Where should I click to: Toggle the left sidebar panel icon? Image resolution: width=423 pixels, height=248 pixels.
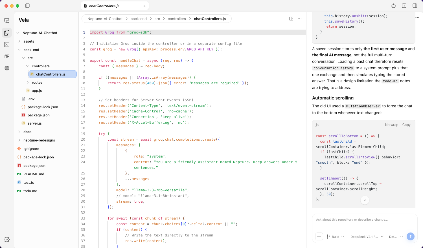(x=27, y=6)
